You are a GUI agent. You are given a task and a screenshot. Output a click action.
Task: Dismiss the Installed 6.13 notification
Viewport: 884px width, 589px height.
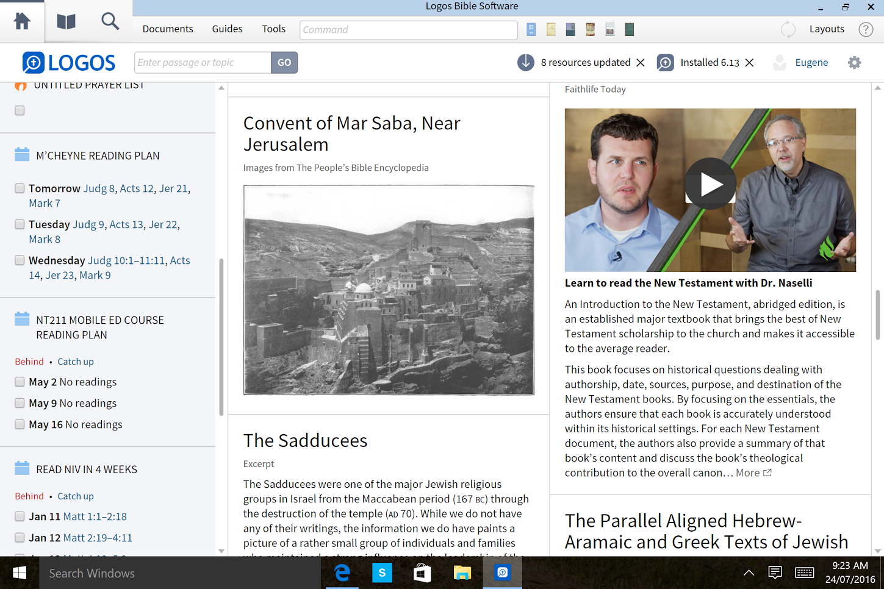pos(750,62)
